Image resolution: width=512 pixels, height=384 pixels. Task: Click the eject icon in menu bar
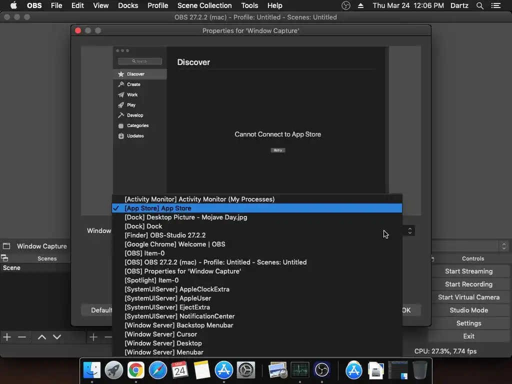pyautogui.click(x=360, y=5)
